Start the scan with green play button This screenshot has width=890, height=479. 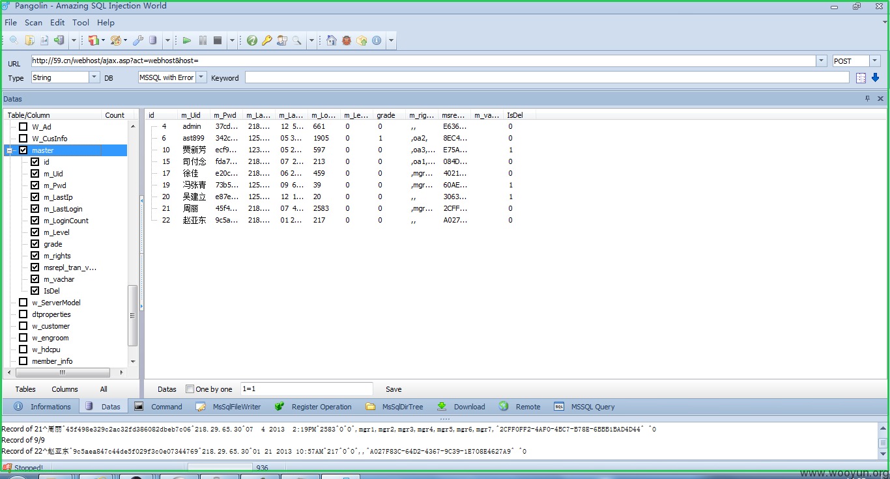187,40
